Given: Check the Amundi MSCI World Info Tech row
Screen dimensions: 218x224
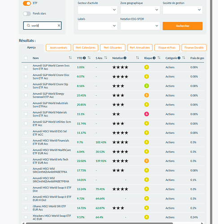Looking at the screenshot, I should [x=26, y=161].
